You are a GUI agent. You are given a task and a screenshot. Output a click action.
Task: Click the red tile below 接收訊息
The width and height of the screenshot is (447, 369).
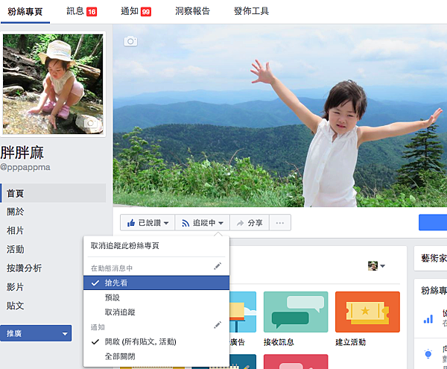coord(296,362)
